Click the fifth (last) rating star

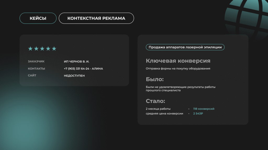(54, 49)
